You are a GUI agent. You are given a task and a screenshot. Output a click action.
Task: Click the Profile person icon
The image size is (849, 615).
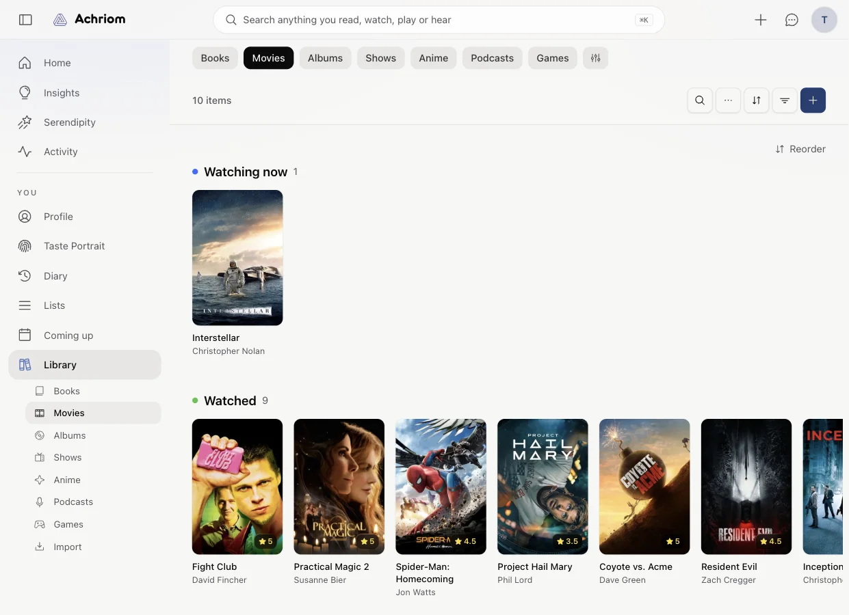[25, 217]
